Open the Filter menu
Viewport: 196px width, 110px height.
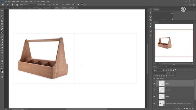click(31, 1)
